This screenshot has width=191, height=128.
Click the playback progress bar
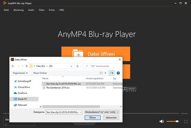pos(151,113)
